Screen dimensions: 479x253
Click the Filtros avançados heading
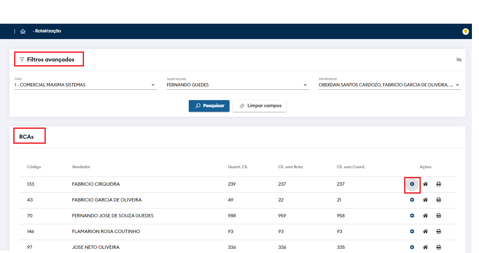[x=50, y=59]
